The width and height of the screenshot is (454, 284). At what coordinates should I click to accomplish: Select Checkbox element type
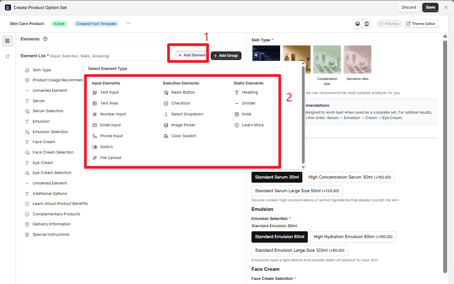[180, 103]
